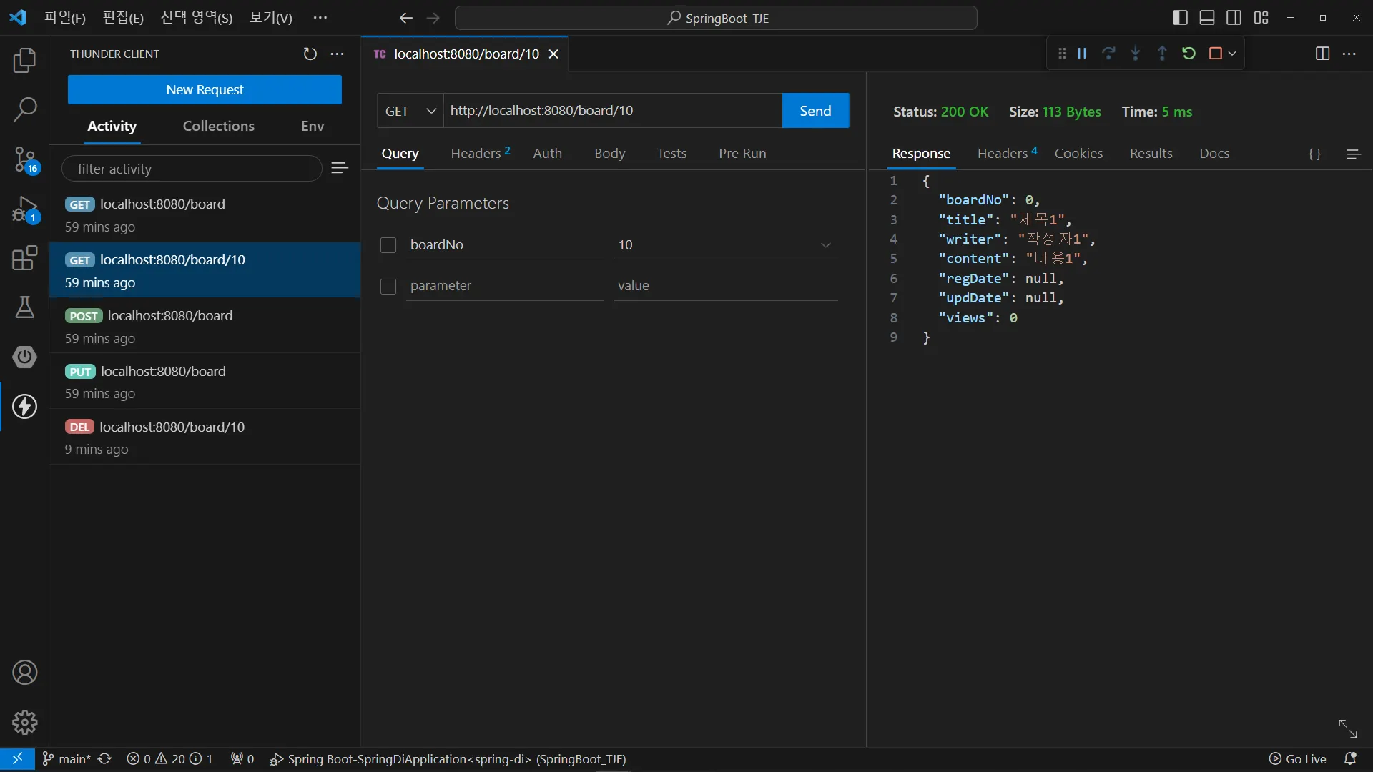Switch to the Collections tab
This screenshot has width=1373, height=772.
click(x=218, y=126)
